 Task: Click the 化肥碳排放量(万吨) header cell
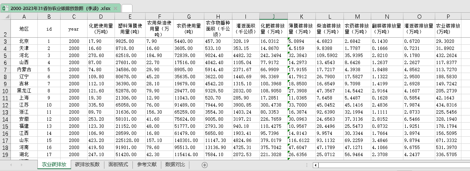tap(274, 29)
